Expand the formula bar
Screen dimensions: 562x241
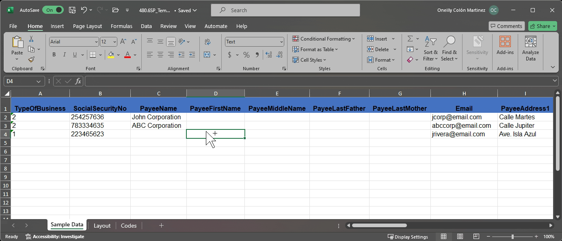555,81
